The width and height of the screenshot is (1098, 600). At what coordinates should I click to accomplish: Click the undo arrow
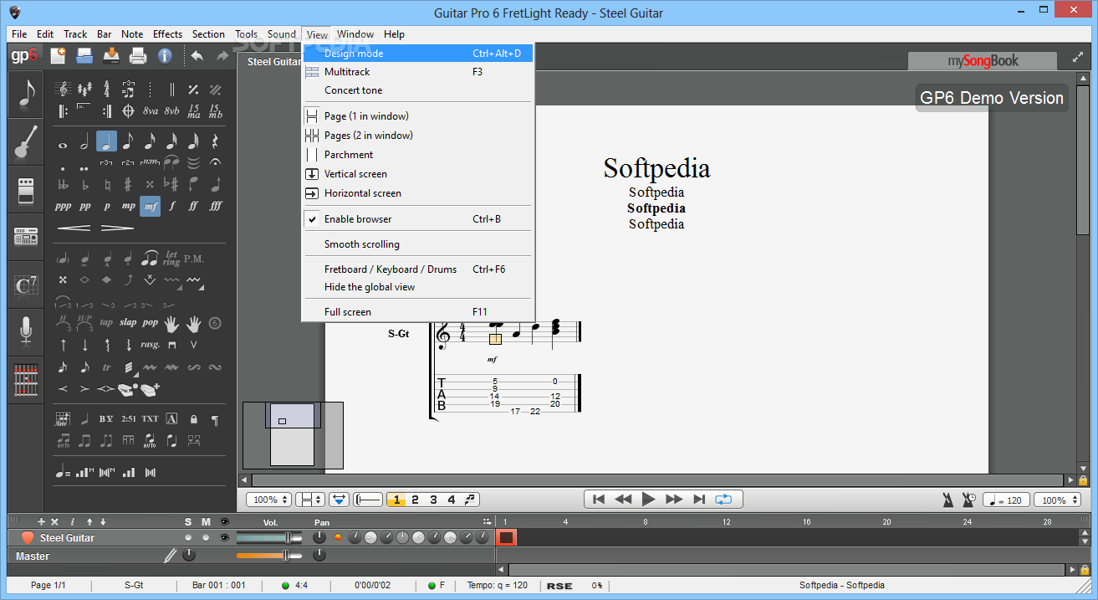click(197, 56)
